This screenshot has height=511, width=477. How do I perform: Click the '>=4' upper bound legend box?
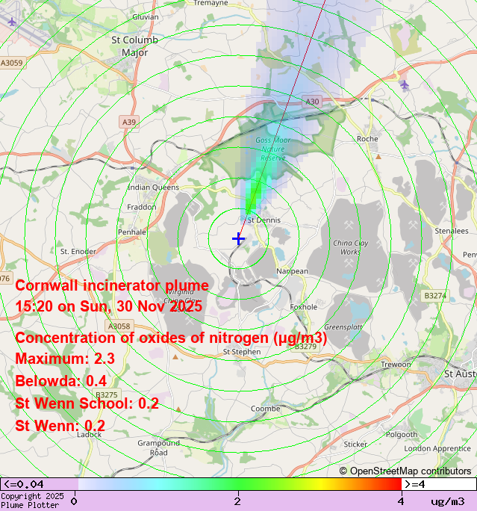click(439, 484)
